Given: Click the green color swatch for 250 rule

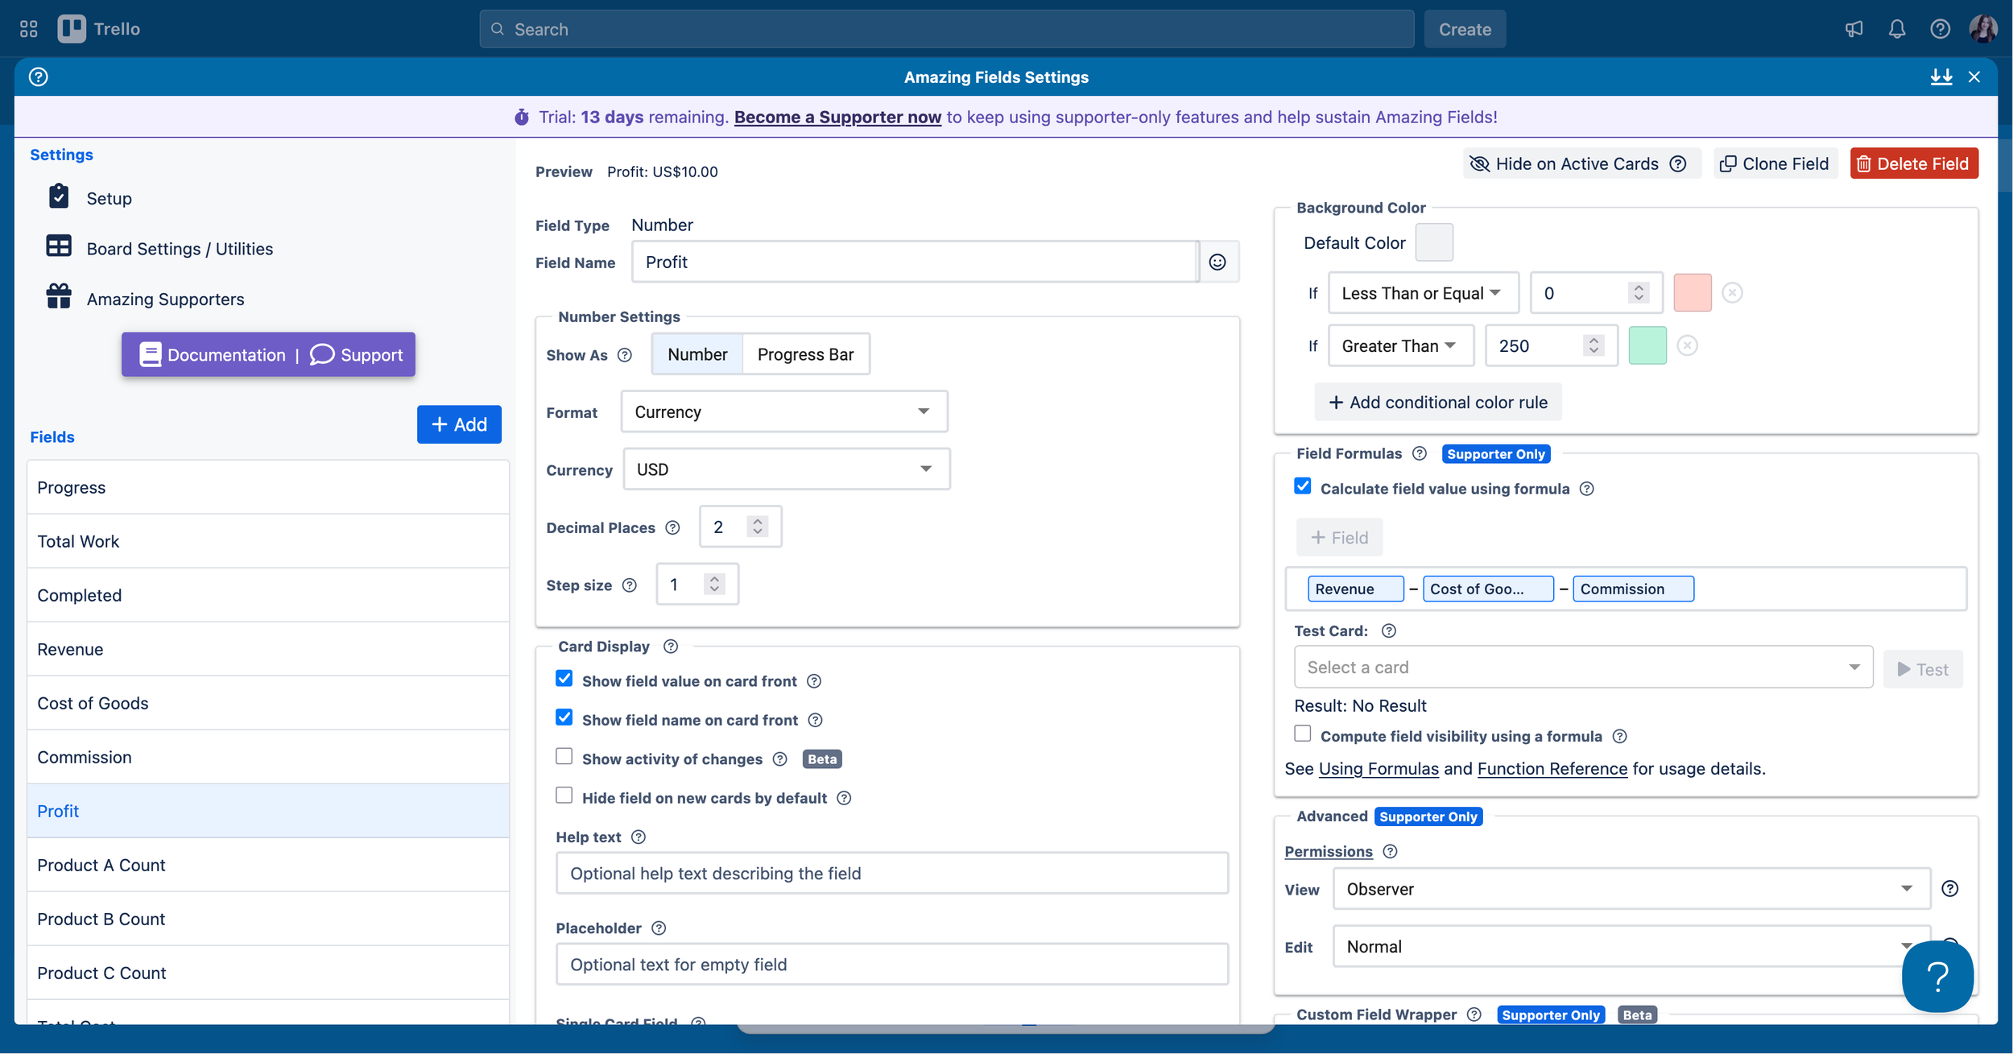Looking at the screenshot, I should pos(1647,346).
